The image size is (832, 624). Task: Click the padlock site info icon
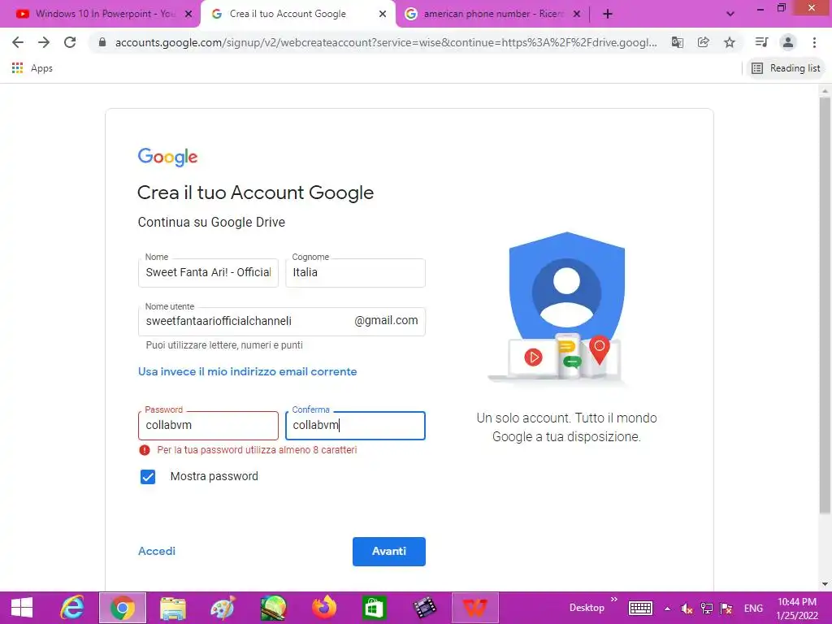(x=102, y=42)
